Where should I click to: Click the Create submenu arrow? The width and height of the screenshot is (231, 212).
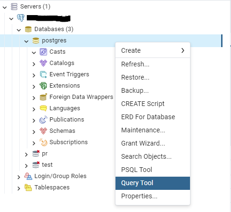pyautogui.click(x=182, y=50)
